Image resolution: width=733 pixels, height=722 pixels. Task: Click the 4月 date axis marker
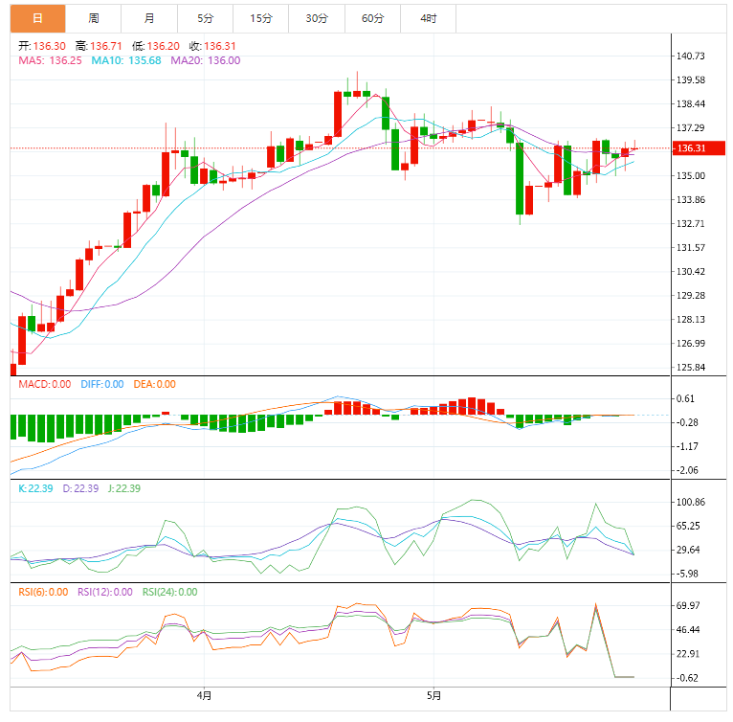point(204,696)
